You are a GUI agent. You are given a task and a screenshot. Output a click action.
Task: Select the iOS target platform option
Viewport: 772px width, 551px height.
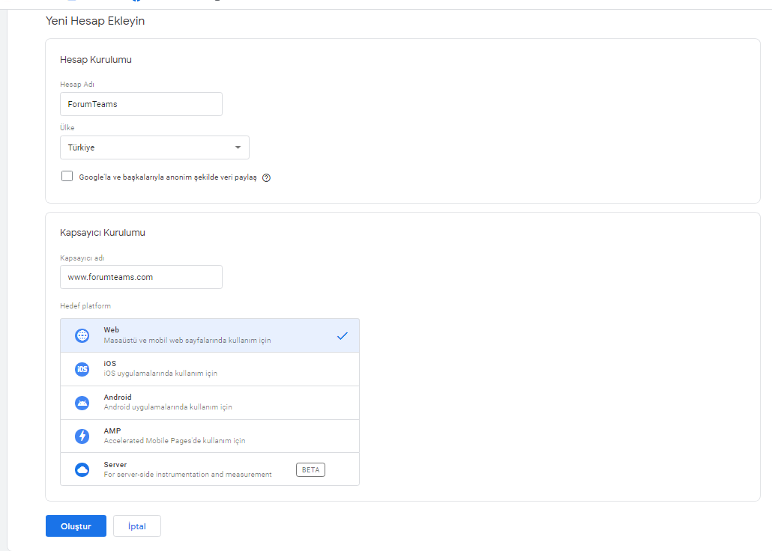tap(210, 369)
